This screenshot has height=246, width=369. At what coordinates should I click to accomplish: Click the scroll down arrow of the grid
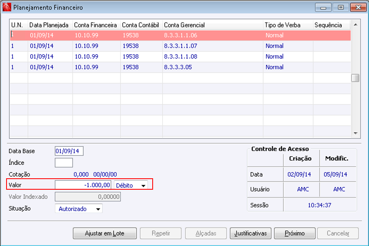point(356,133)
